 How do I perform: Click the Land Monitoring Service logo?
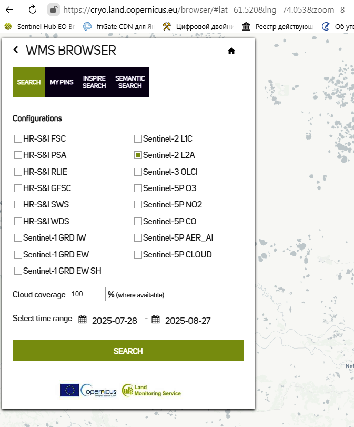point(151,390)
